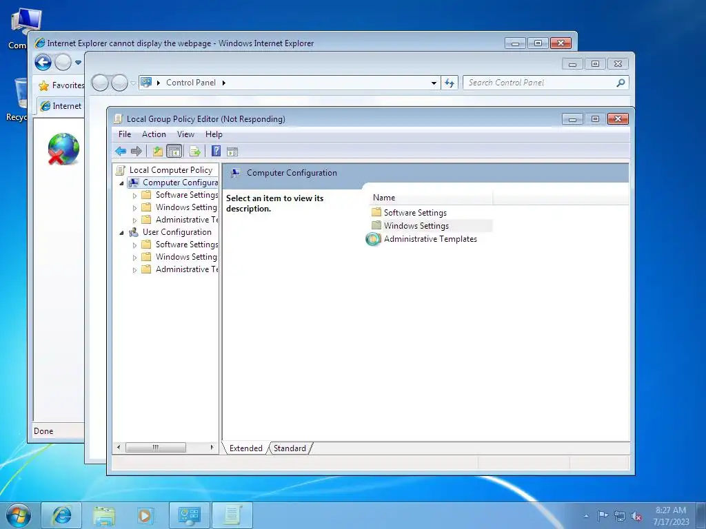Click Back button in Internet Explorer window
Image resolution: width=706 pixels, height=529 pixels.
(43, 62)
